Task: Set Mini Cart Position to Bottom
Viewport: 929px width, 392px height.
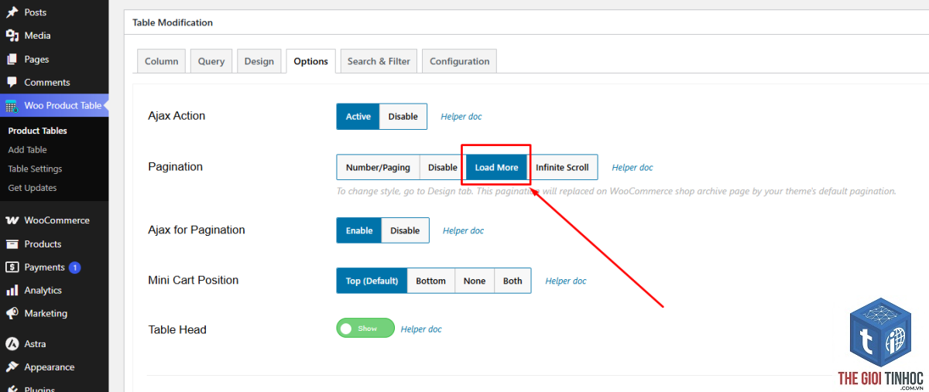Action: click(x=430, y=281)
